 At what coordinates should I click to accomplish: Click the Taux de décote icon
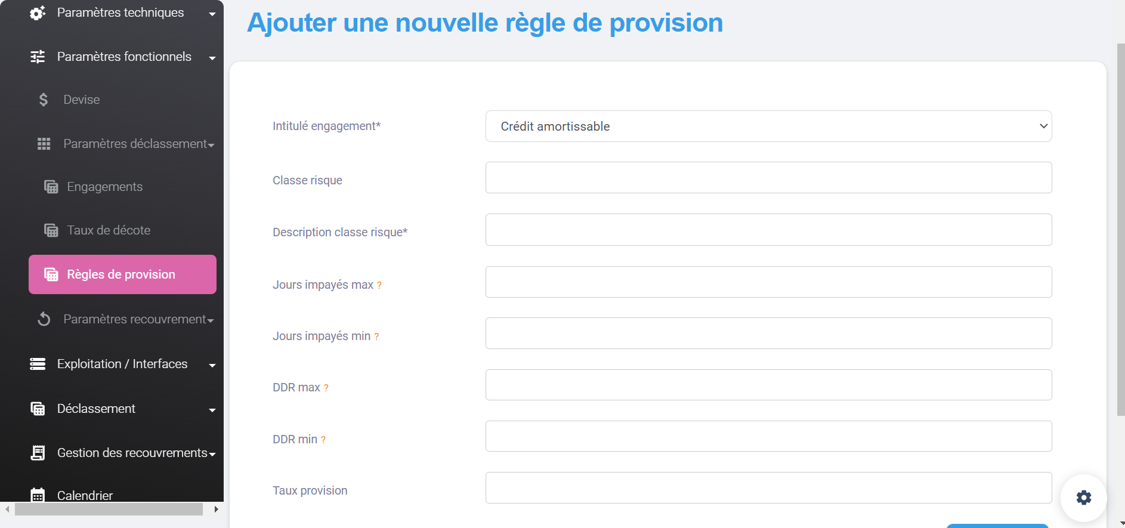51,230
